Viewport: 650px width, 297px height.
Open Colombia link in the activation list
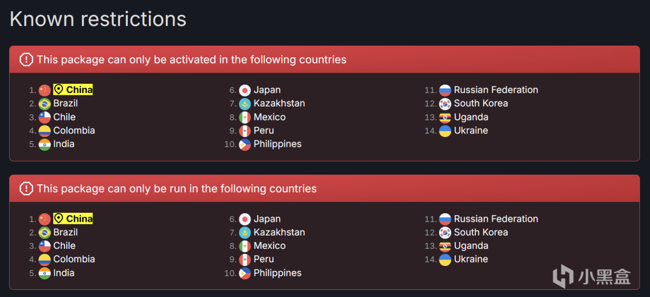pos(74,130)
